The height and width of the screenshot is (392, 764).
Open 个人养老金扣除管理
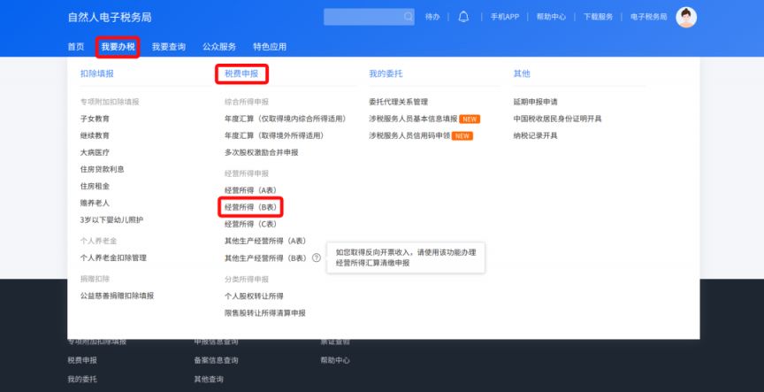(113, 257)
